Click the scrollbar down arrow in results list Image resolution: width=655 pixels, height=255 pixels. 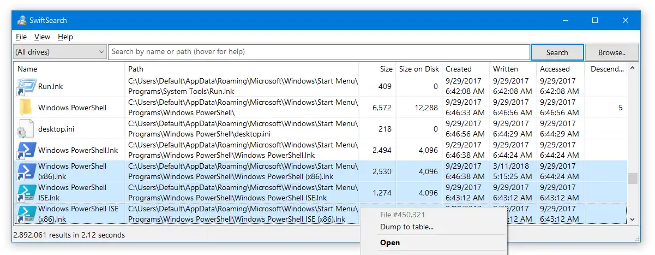pyautogui.click(x=633, y=219)
